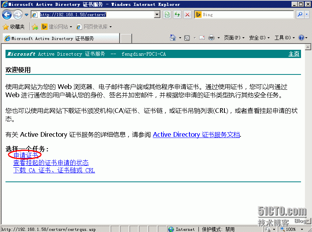Expand the address bar history dropdown
312x232 pixels.
tap(157, 14)
